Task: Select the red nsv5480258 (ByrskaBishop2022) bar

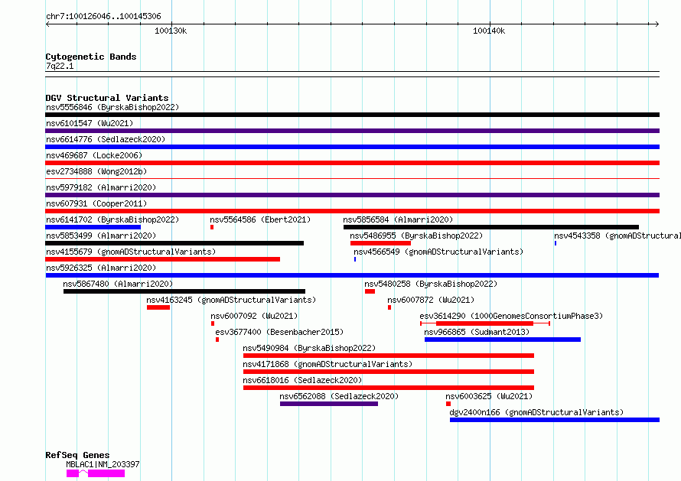Action: pyautogui.click(x=370, y=291)
